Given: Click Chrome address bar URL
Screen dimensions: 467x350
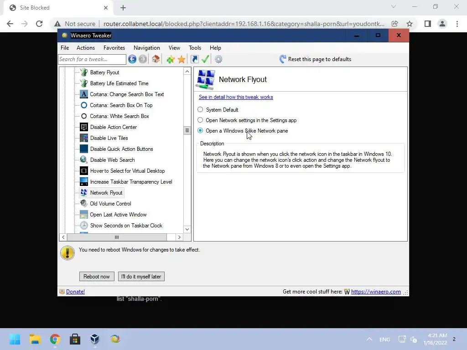Looking at the screenshot, I should pyautogui.click(x=244, y=24).
